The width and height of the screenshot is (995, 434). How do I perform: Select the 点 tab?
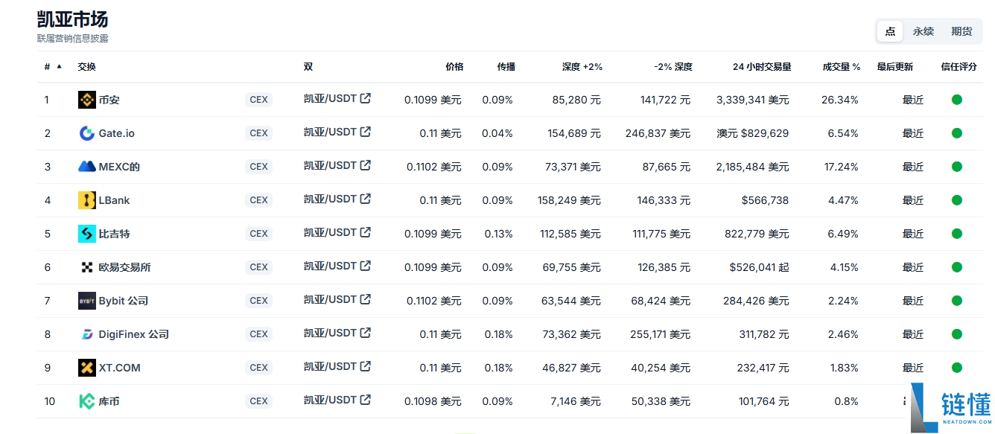pos(890,31)
